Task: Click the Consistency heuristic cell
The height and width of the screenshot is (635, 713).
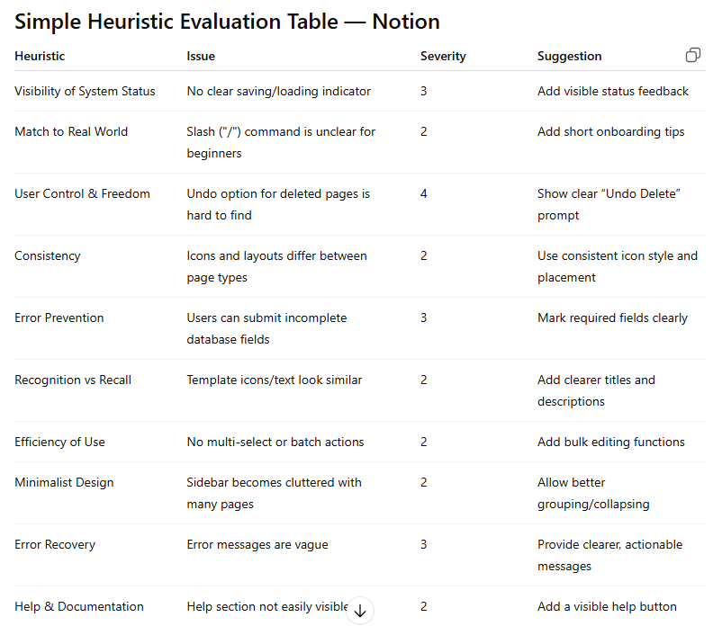Action: tap(48, 255)
